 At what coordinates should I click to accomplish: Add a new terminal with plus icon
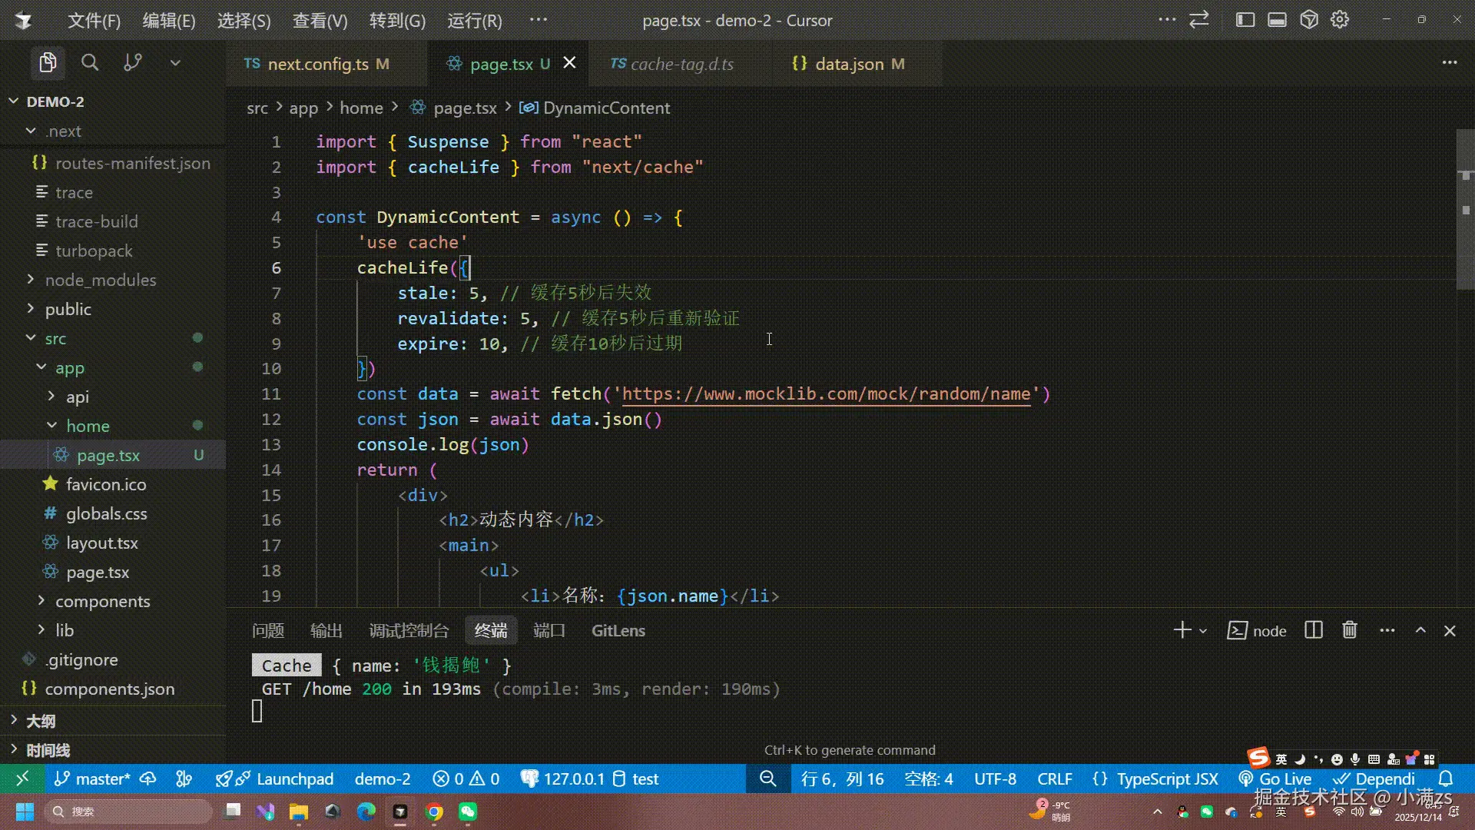1182,631
